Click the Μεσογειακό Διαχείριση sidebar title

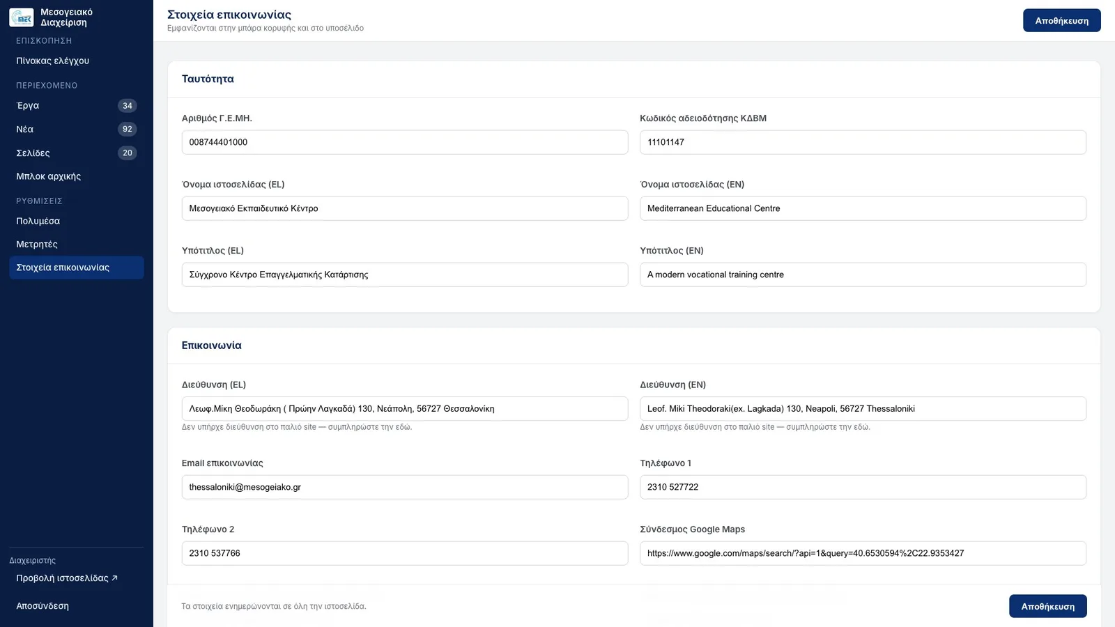coord(66,17)
